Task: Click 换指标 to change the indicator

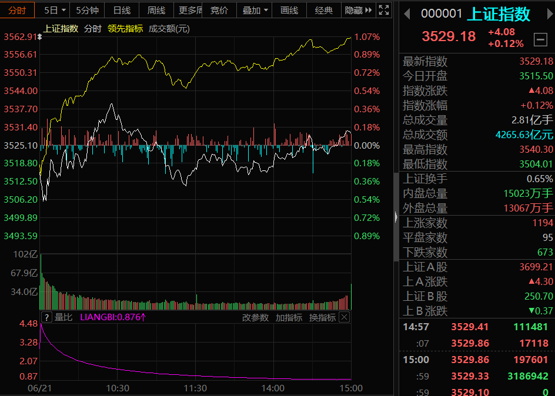Action: coord(322,317)
